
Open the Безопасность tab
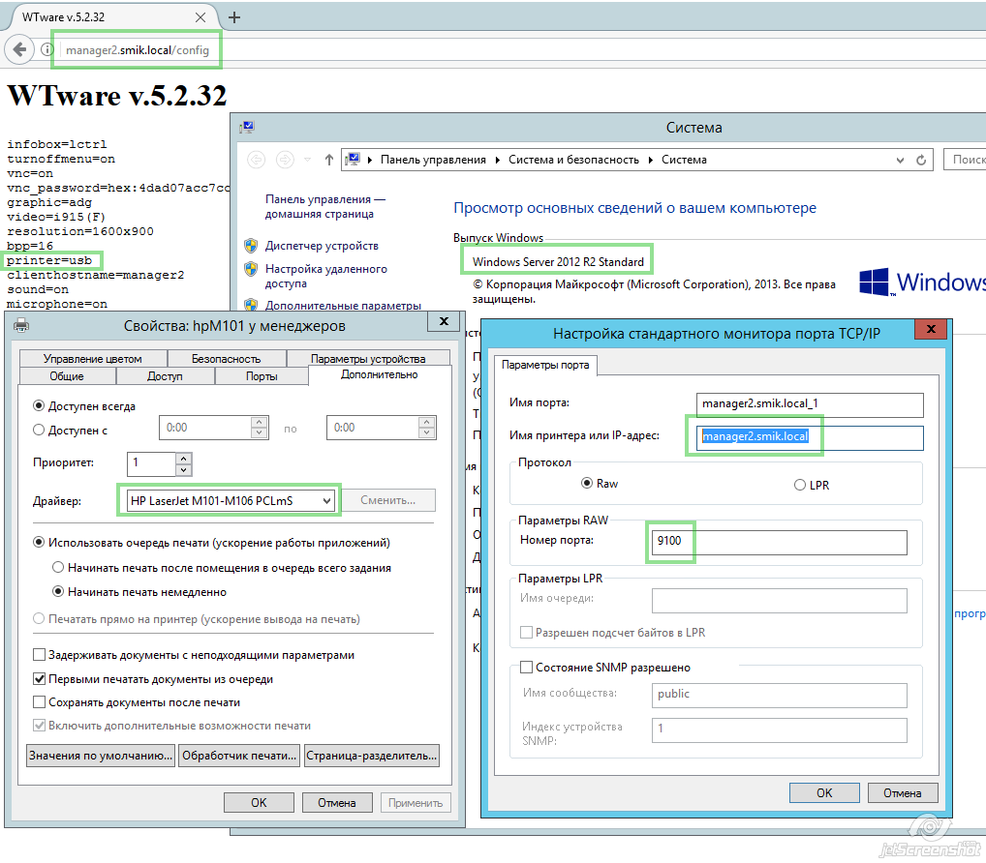click(225, 358)
